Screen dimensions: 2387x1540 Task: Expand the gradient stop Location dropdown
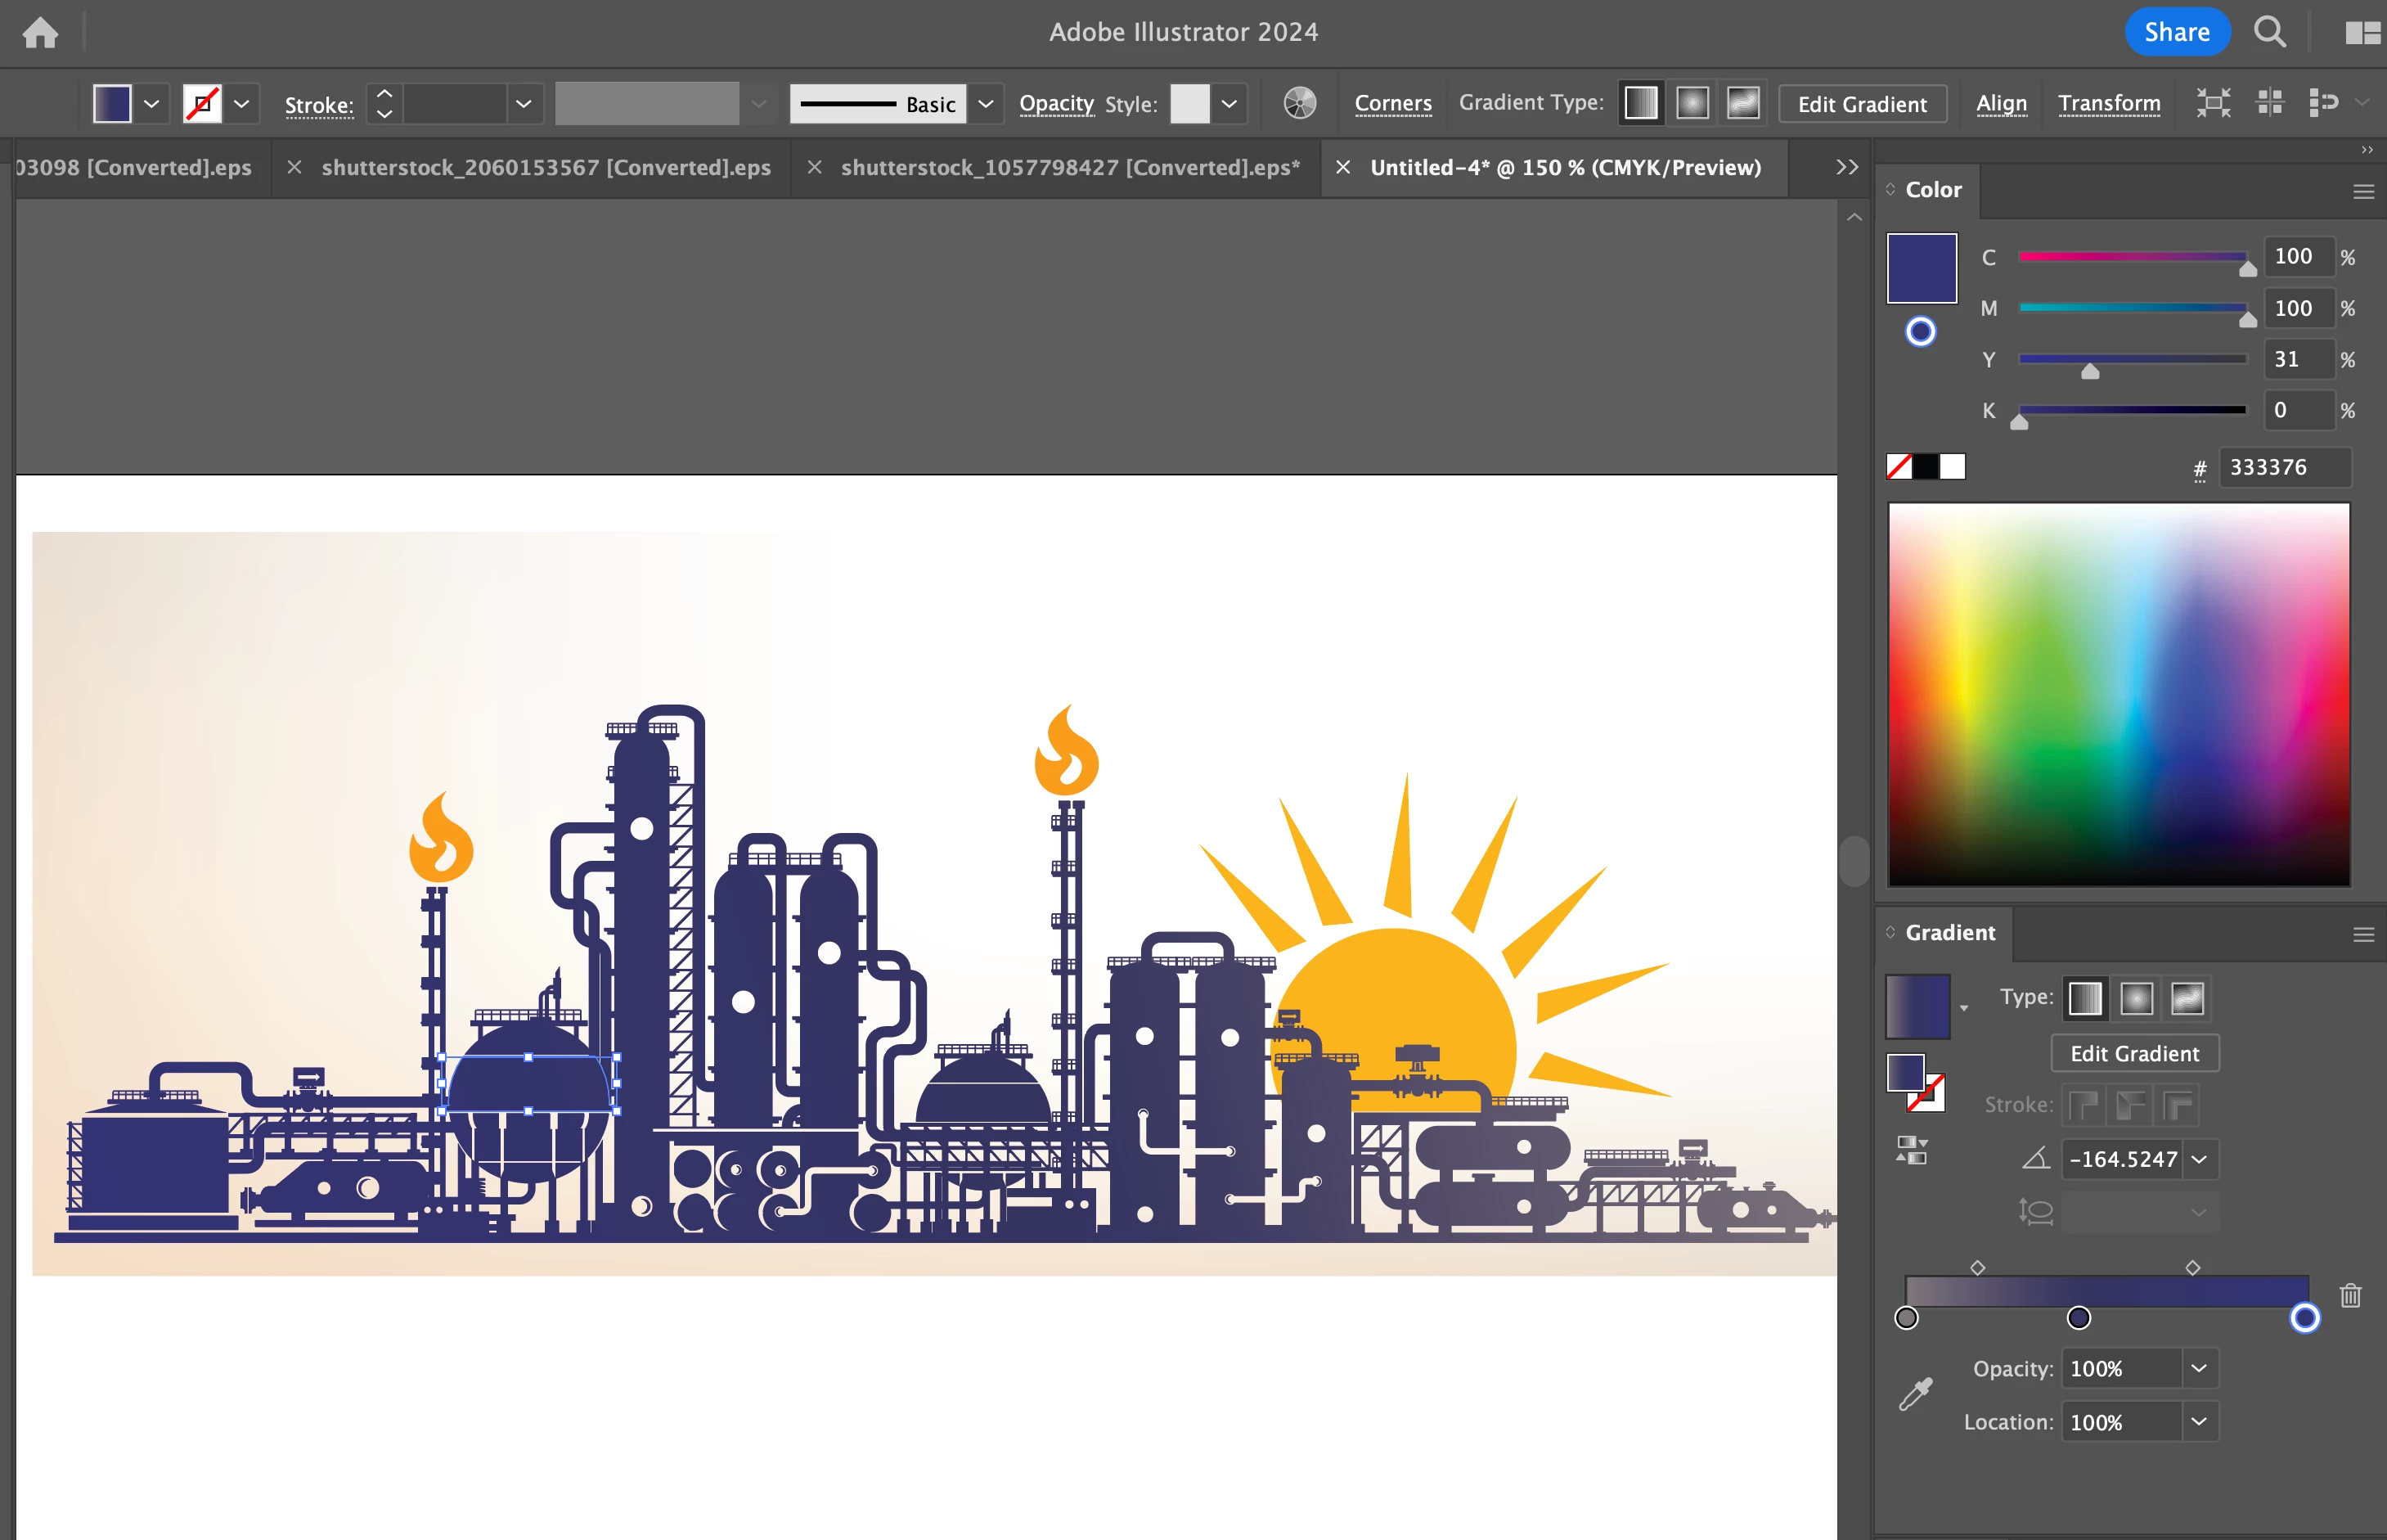tap(2199, 1421)
